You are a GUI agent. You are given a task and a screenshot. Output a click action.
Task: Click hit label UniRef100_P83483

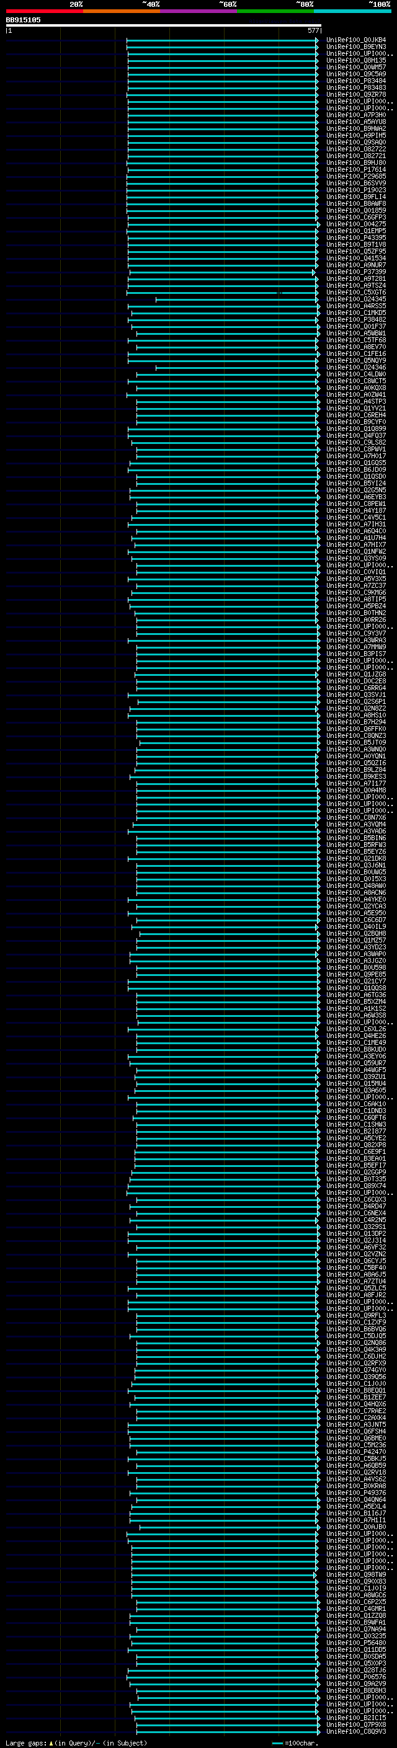click(x=356, y=87)
